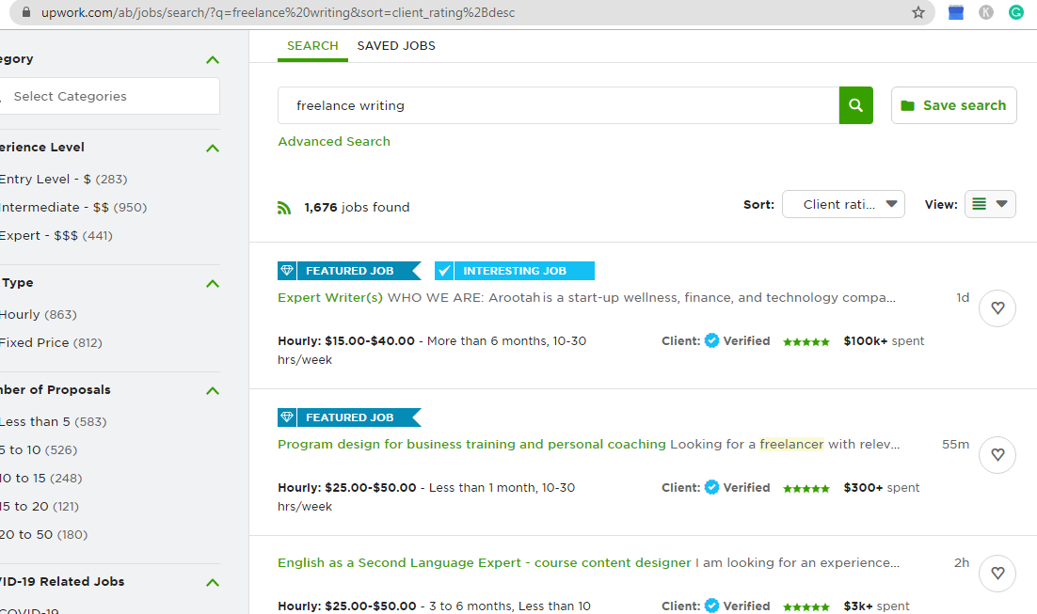Filter by 5 to 10 (526) proposals
The image size is (1037, 614).
[x=39, y=450]
